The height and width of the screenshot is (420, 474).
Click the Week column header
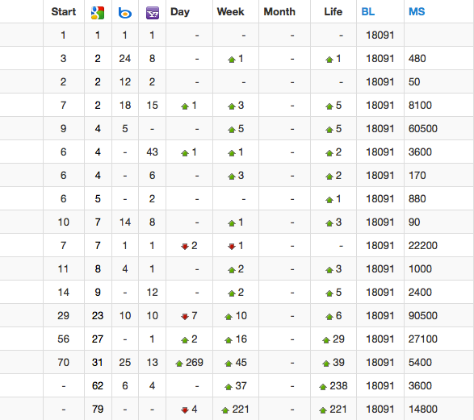[x=230, y=12]
